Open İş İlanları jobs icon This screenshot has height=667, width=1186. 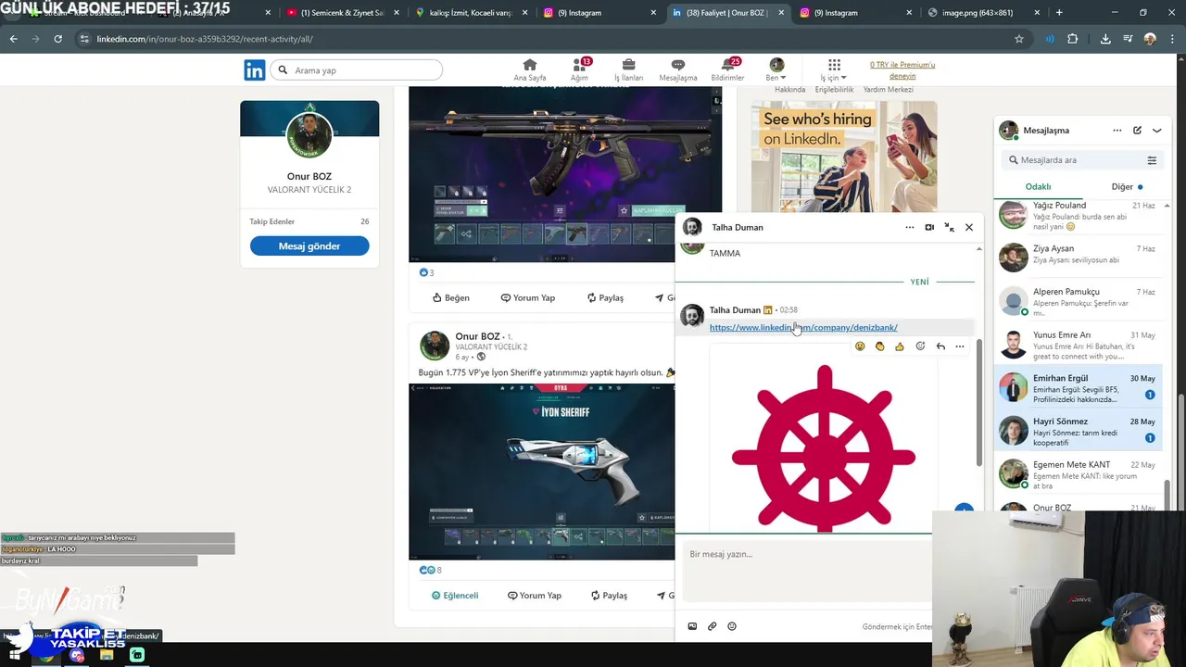coord(628,69)
